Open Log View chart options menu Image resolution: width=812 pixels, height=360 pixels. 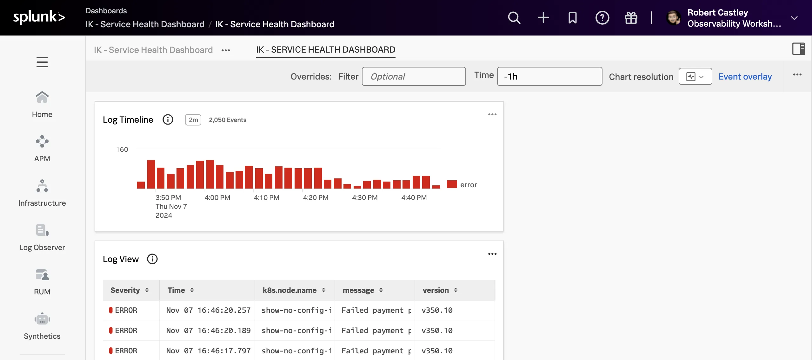pyautogui.click(x=492, y=254)
